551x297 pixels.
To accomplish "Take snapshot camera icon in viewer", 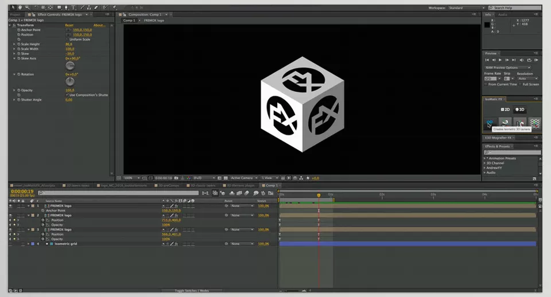I will click(x=176, y=178).
